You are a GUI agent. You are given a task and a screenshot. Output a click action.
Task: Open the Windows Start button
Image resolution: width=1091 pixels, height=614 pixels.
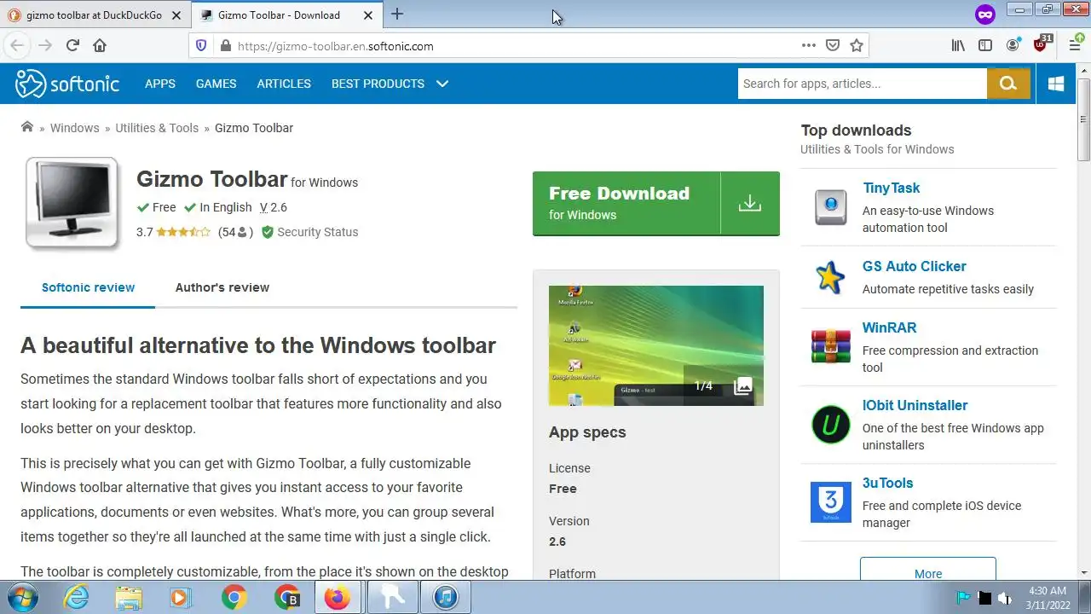tap(23, 598)
